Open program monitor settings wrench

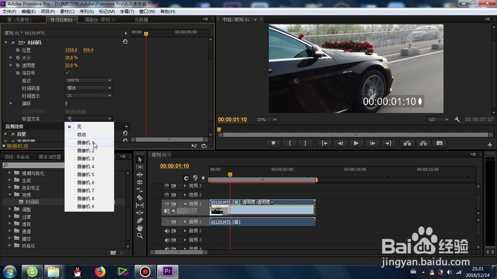tap(457, 120)
